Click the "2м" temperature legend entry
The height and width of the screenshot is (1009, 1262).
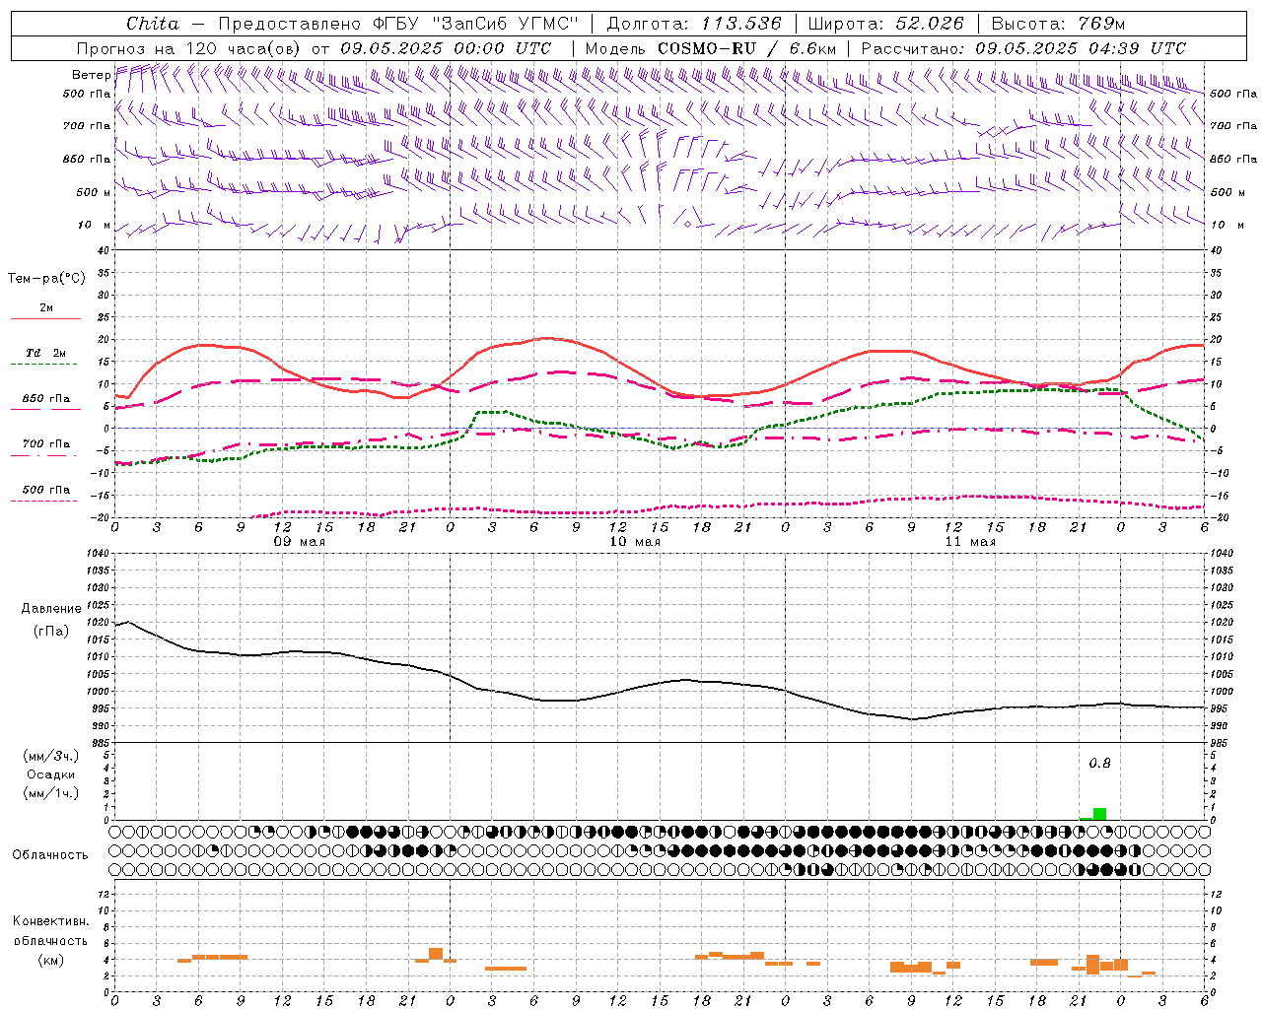tap(45, 308)
